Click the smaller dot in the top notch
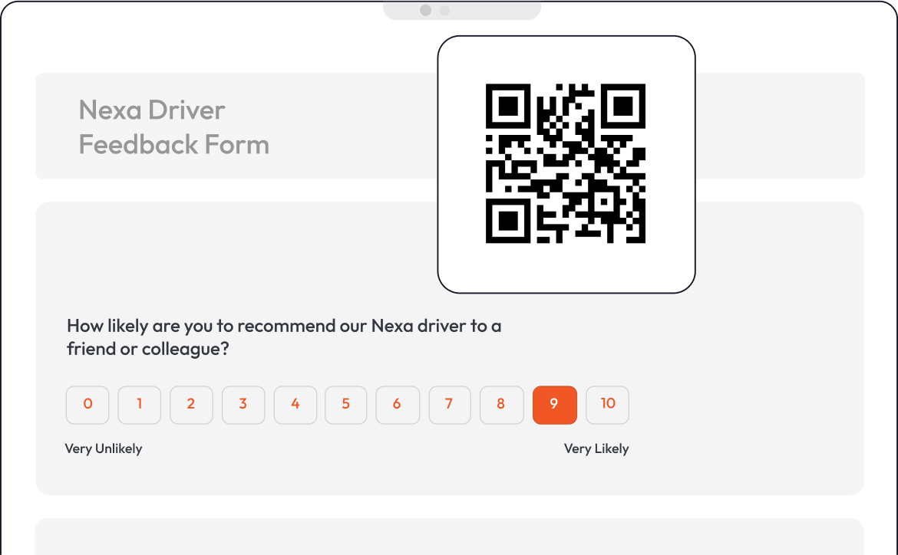This screenshot has height=555, width=898. pyautogui.click(x=444, y=10)
